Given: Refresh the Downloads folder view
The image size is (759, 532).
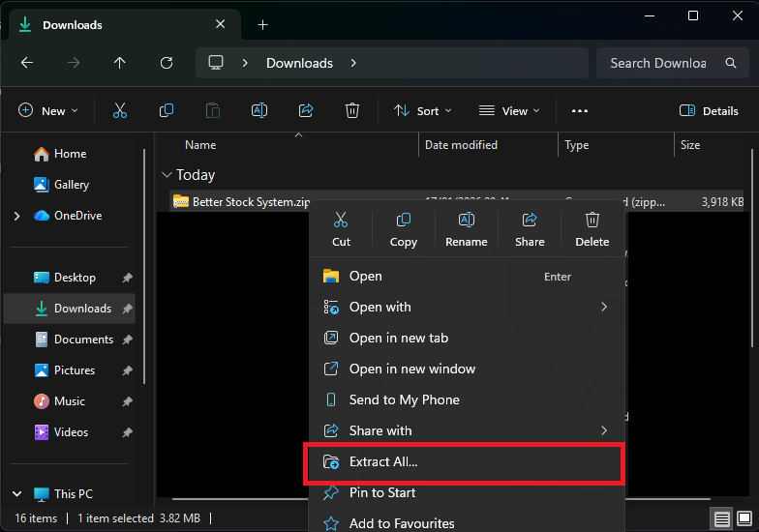Looking at the screenshot, I should [x=167, y=63].
